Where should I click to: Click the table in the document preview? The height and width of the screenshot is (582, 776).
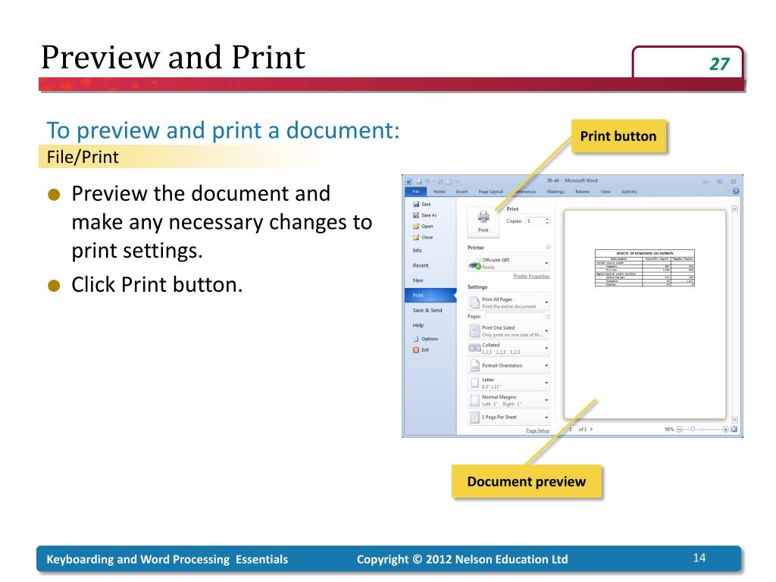coord(644,268)
